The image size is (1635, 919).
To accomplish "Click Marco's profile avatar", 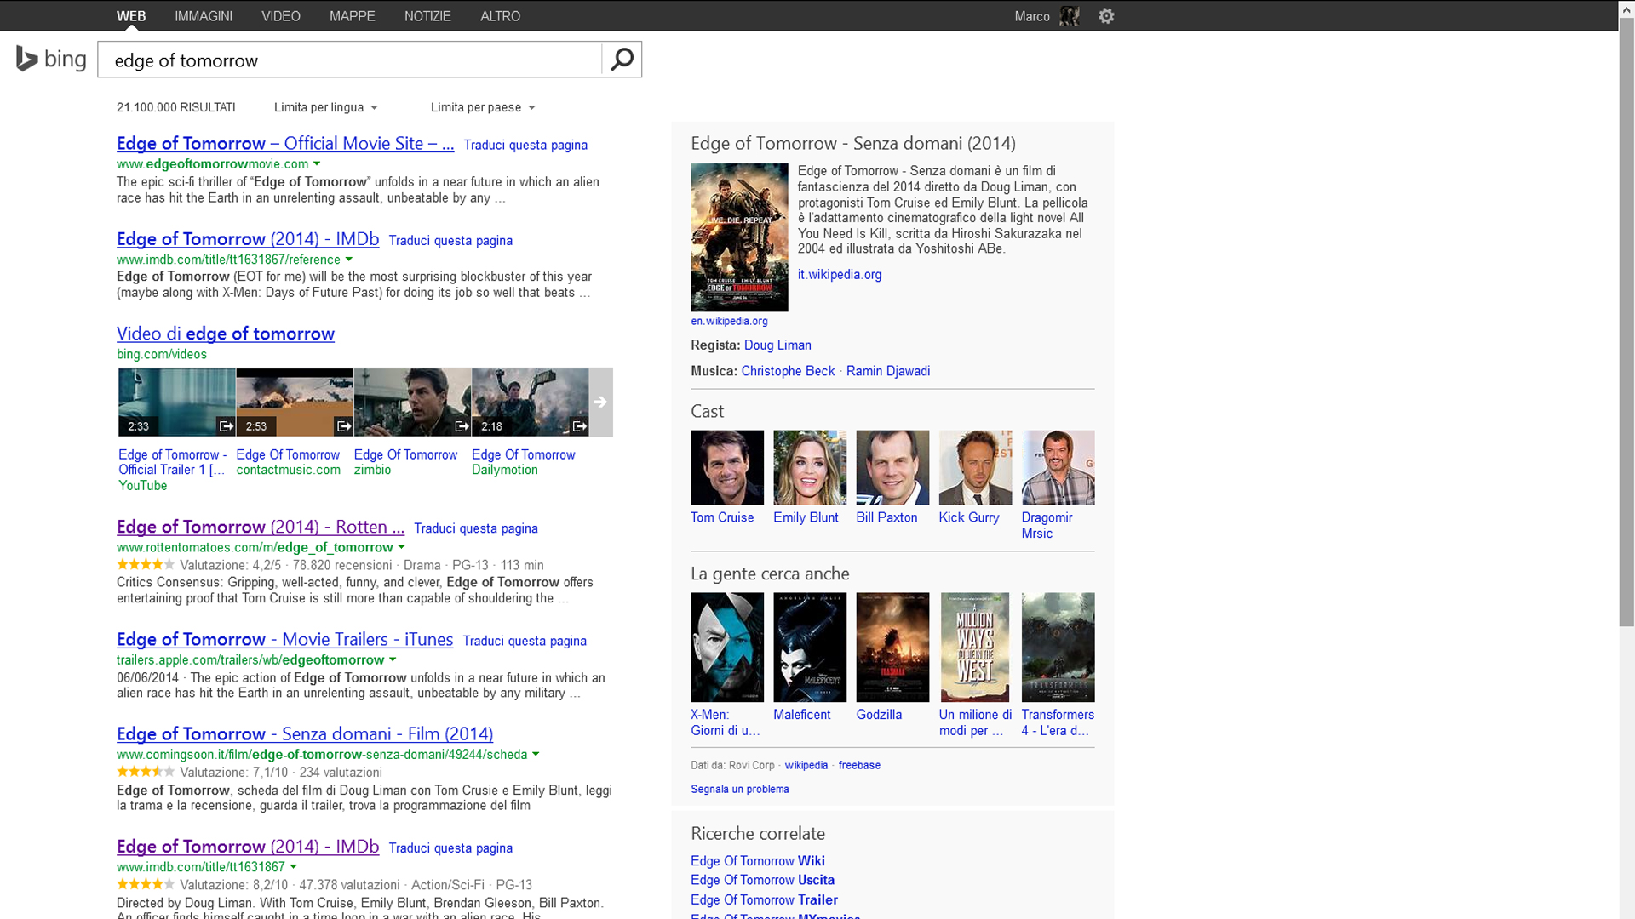I will pyautogui.click(x=1070, y=16).
